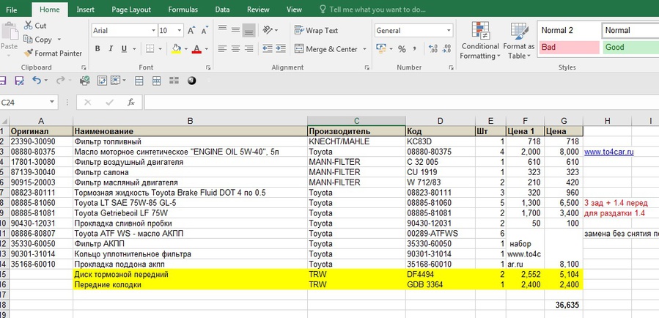Click the Increase Font Size icon
The height and width of the screenshot is (318, 659).
click(191, 30)
